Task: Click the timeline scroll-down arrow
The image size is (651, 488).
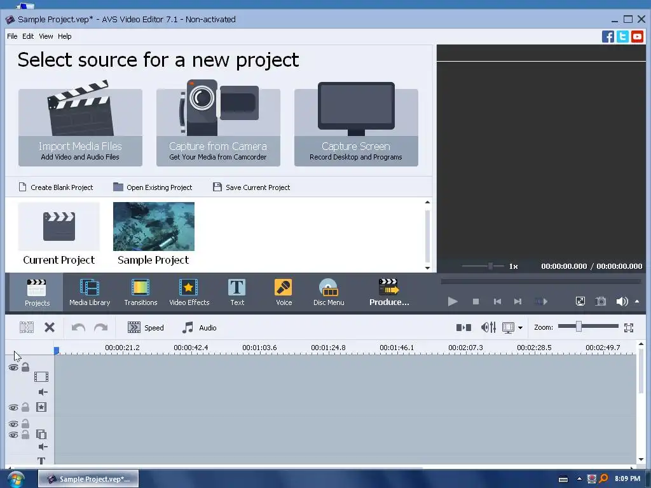Action: (641, 459)
